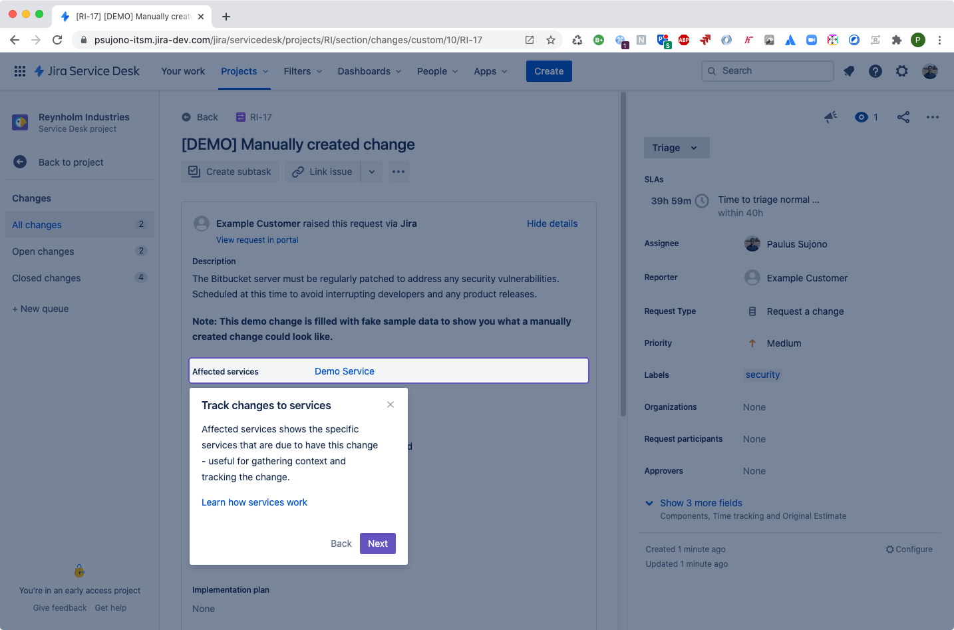Viewport: 954px width, 630px height.
Task: Open the Apps menu
Action: [x=485, y=71]
